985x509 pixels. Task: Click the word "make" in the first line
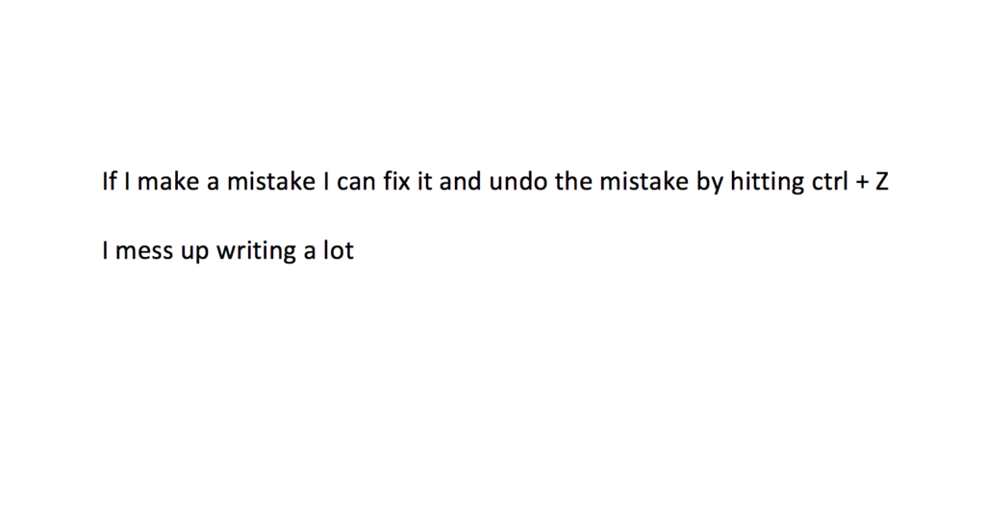coord(168,181)
